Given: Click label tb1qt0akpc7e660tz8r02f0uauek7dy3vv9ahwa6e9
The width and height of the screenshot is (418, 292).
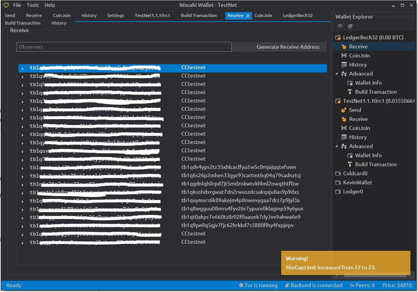Looking at the screenshot, I should tap(241, 217).
